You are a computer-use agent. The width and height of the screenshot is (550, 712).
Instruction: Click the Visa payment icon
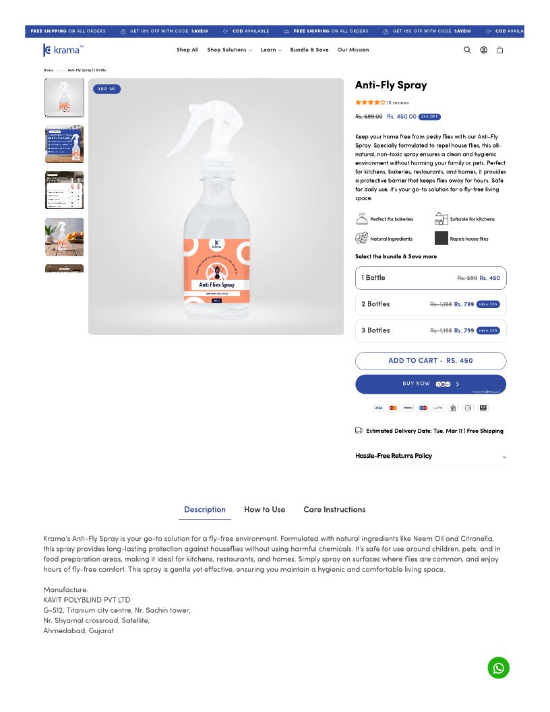378,408
